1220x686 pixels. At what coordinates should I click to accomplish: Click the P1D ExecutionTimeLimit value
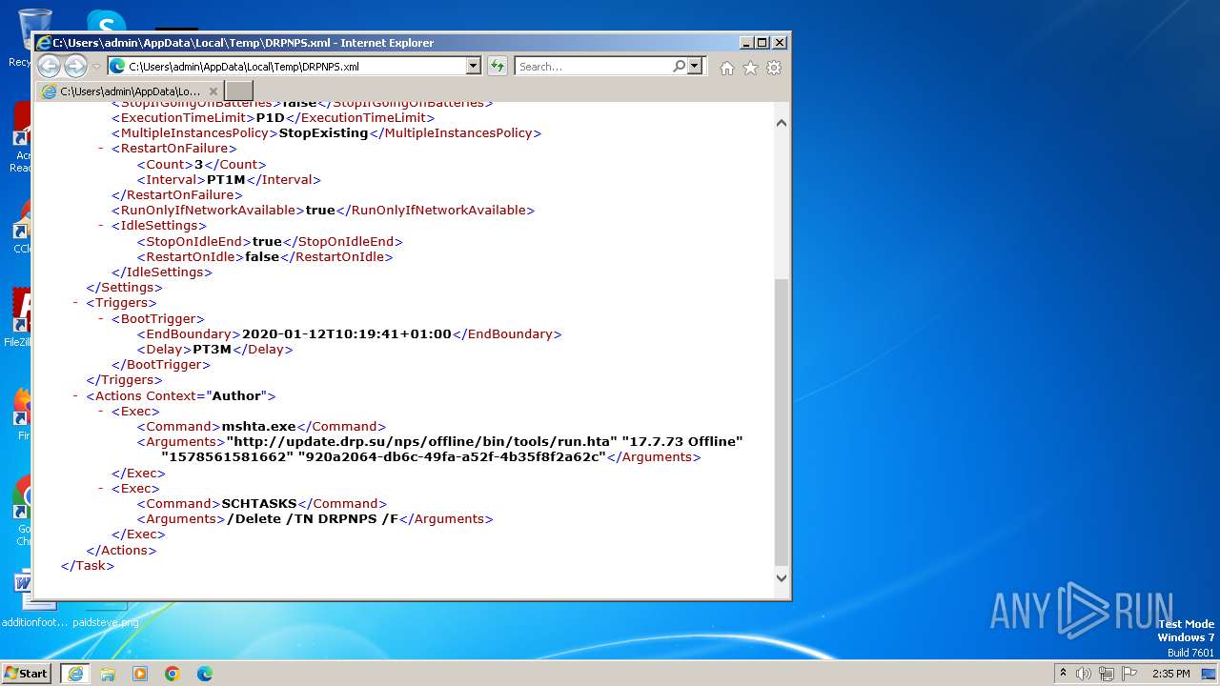(271, 118)
